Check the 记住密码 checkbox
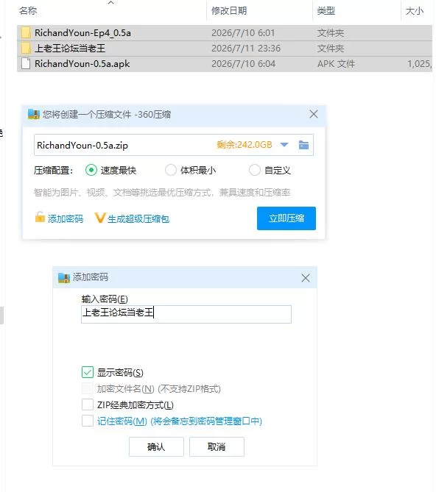Viewport: 436px width, 492px height. (88, 421)
